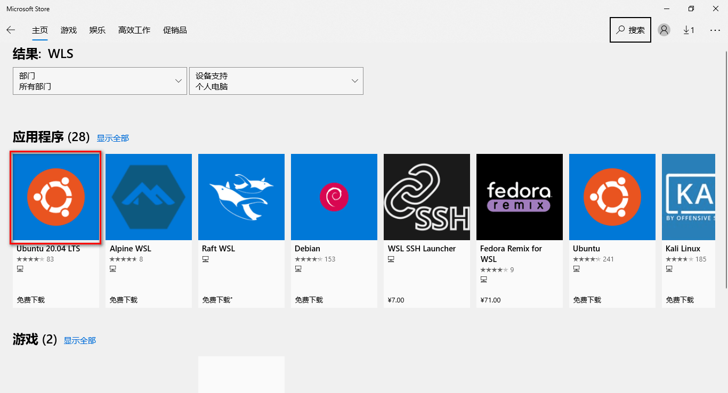Restore down the Microsoft Store window

(x=691, y=9)
